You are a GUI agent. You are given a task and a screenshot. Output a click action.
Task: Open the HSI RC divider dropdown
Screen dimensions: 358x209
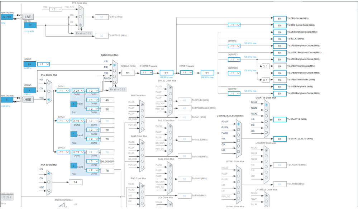pos(43,64)
